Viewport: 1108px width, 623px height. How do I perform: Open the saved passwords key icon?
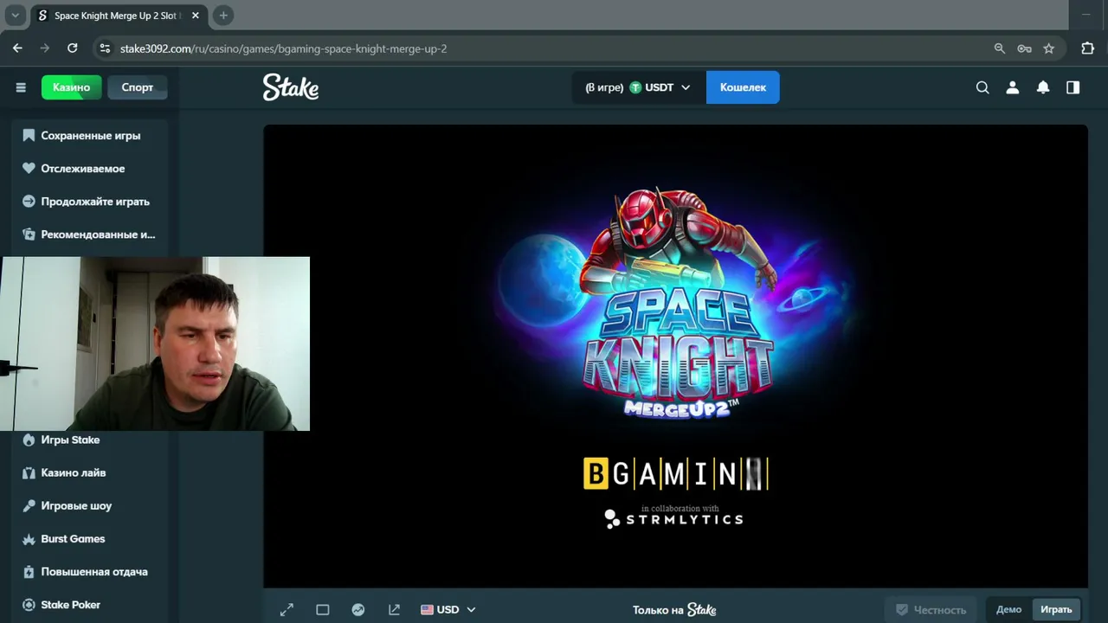pyautogui.click(x=1024, y=48)
